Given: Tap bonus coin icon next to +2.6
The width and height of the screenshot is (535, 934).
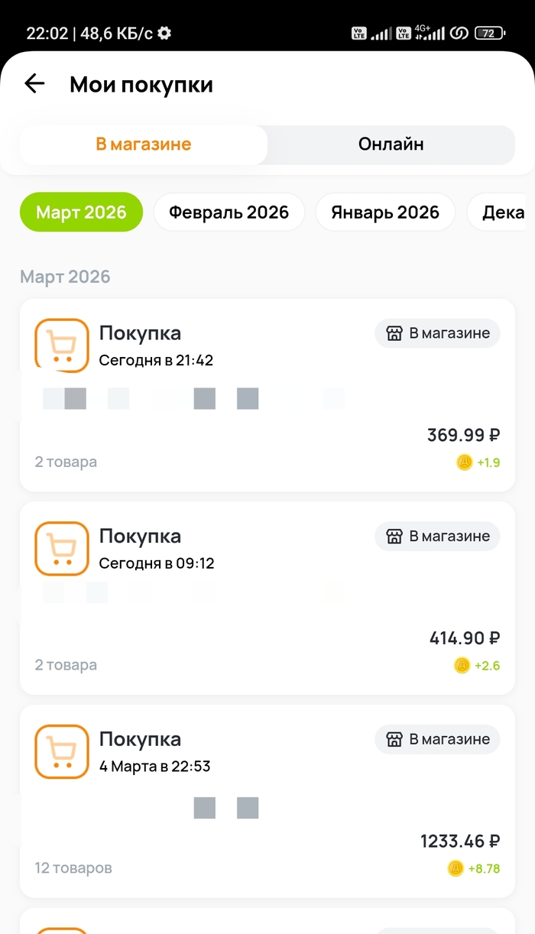Looking at the screenshot, I should click(x=462, y=666).
